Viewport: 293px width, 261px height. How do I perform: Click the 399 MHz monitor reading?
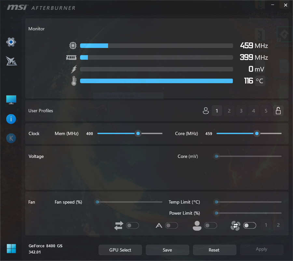click(x=254, y=57)
